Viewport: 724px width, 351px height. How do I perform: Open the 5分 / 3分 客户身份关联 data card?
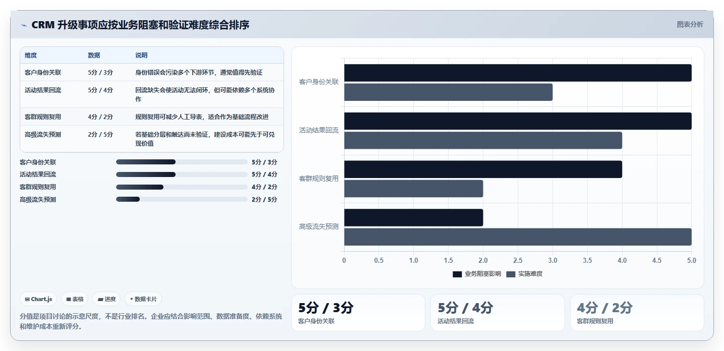tap(358, 313)
